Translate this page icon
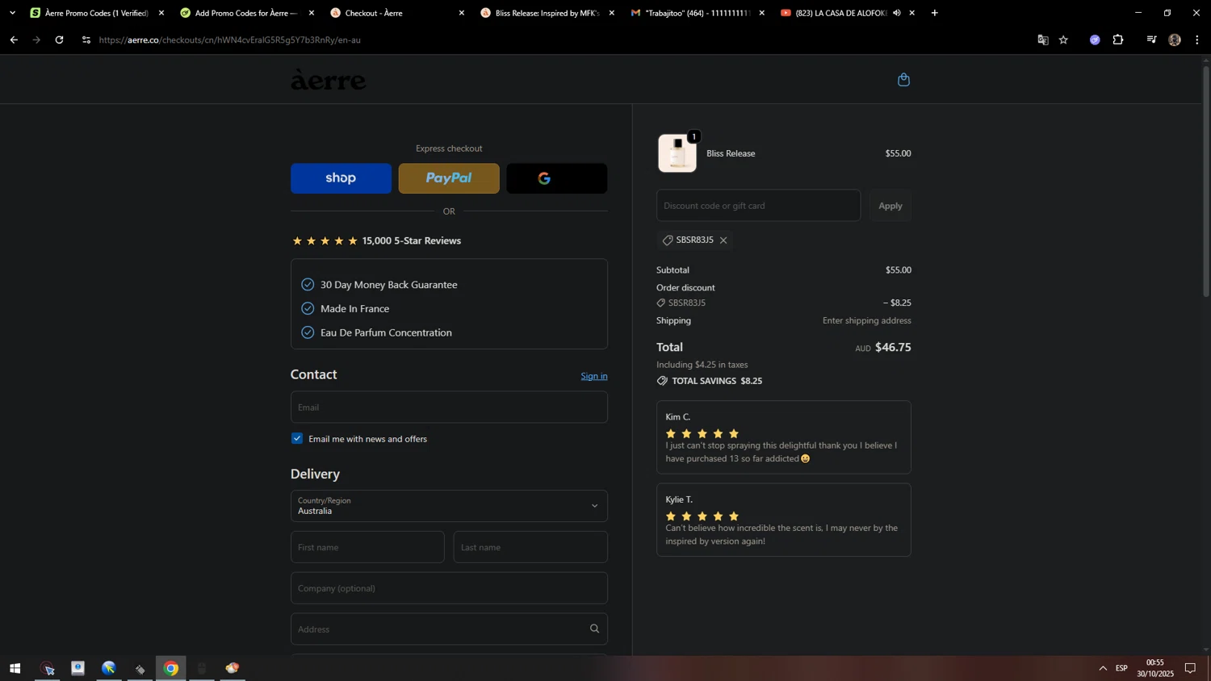1211x681 pixels. click(1042, 40)
